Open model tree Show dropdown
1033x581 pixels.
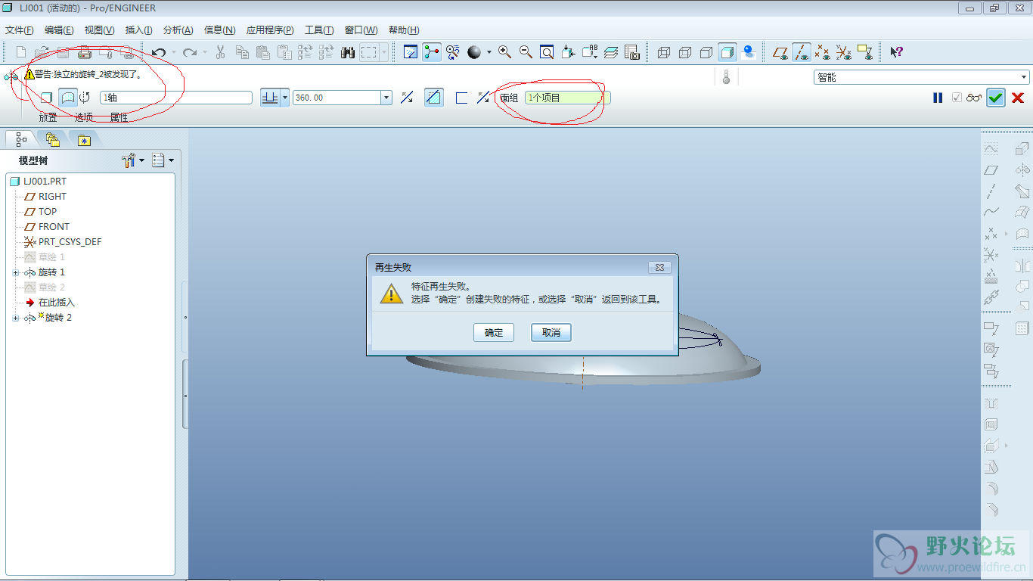[x=163, y=160]
